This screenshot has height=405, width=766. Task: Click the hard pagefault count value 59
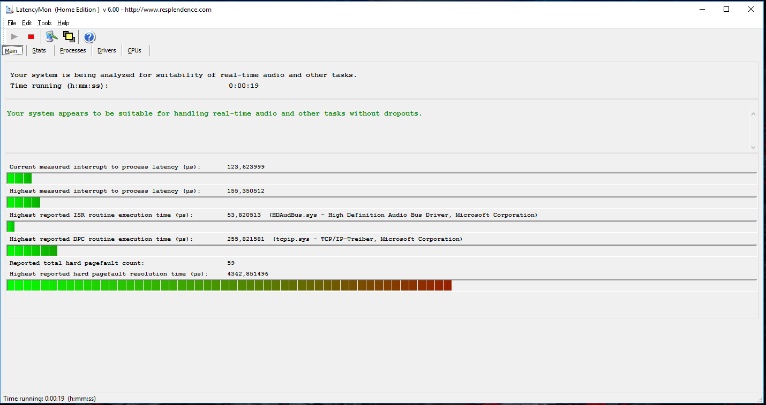coord(231,263)
